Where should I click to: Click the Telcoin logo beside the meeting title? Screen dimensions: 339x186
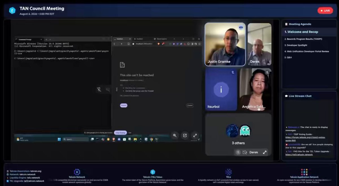12,10
